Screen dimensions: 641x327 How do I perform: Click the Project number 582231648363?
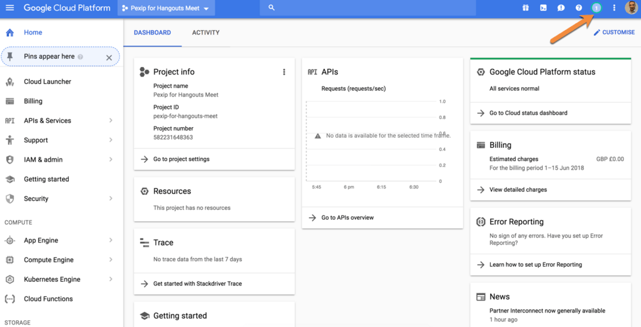pos(173,138)
